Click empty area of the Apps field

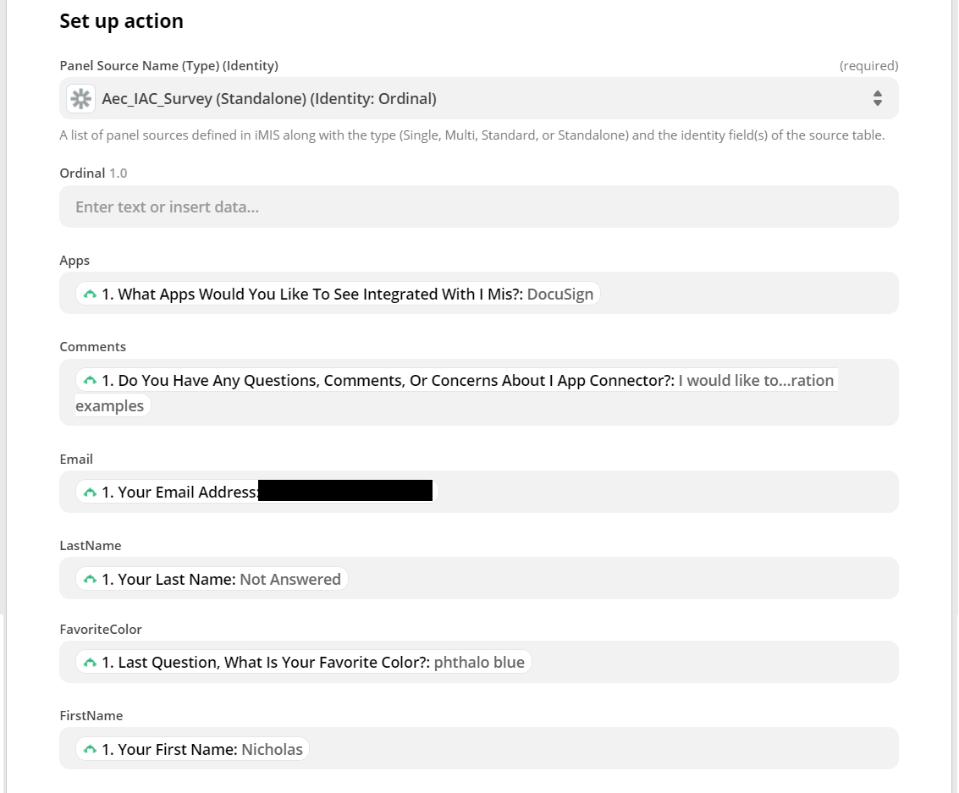(745, 295)
